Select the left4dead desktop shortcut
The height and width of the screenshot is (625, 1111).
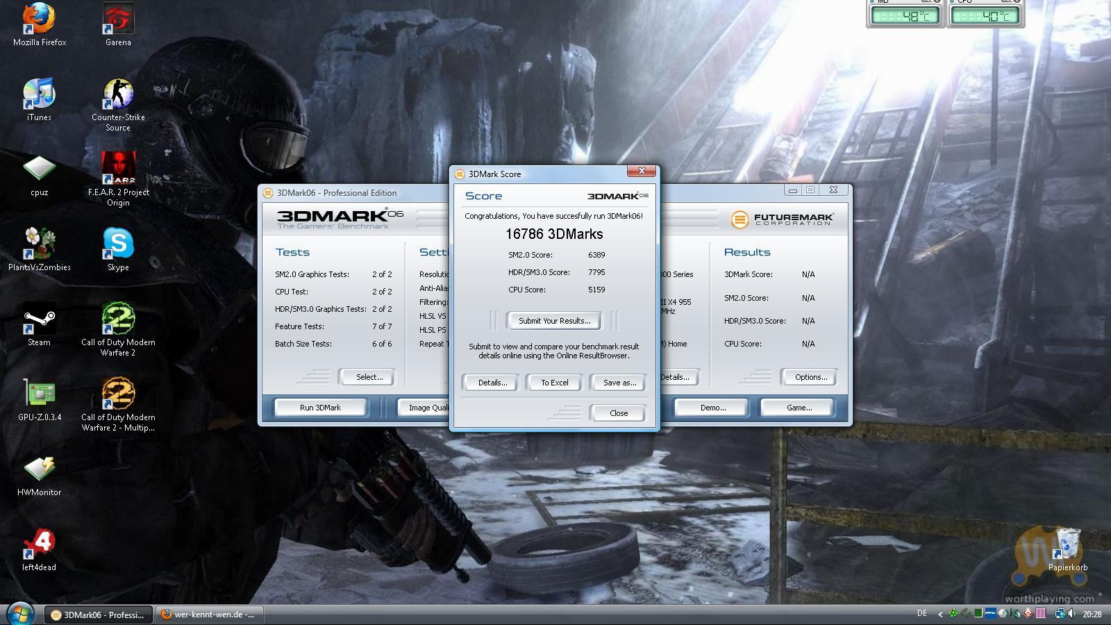39,550
